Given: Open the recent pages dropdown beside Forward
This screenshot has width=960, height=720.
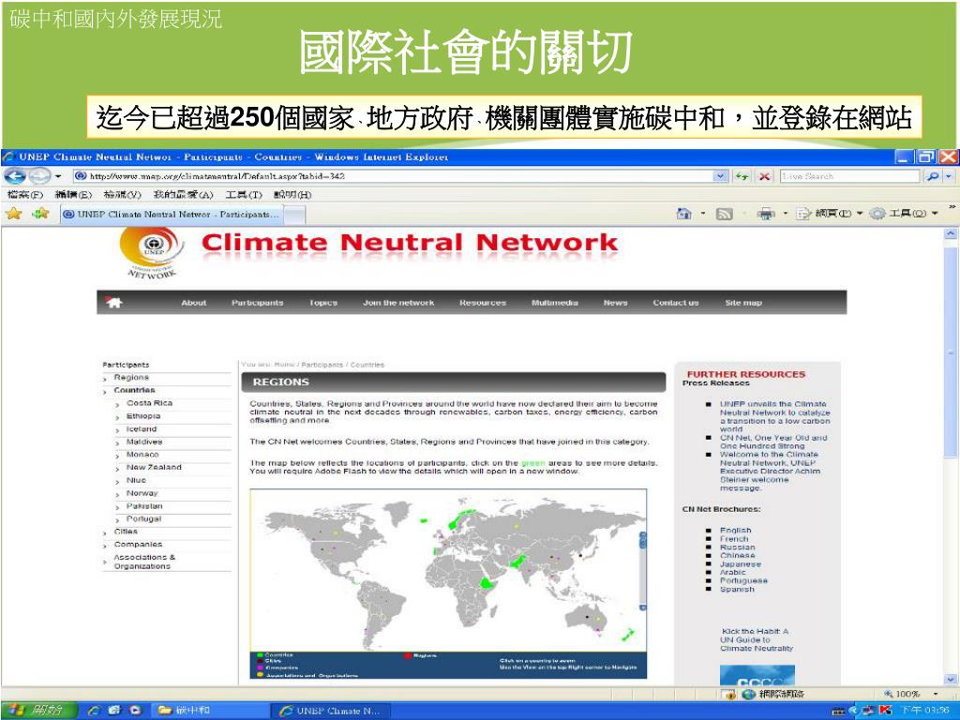Looking at the screenshot, I should pyautogui.click(x=58, y=176).
